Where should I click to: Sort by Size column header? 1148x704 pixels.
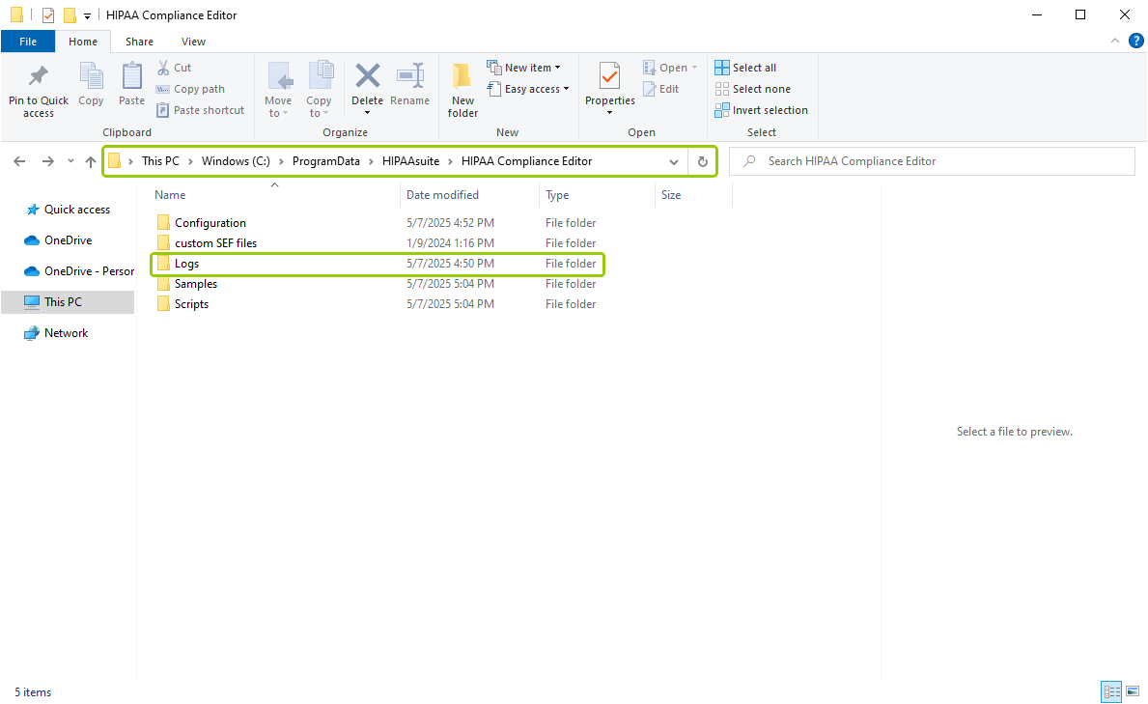click(693, 195)
